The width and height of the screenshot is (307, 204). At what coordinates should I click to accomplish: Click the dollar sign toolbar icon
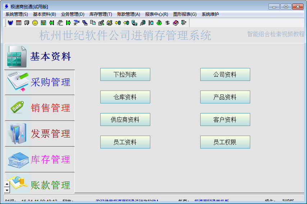coord(167,23)
